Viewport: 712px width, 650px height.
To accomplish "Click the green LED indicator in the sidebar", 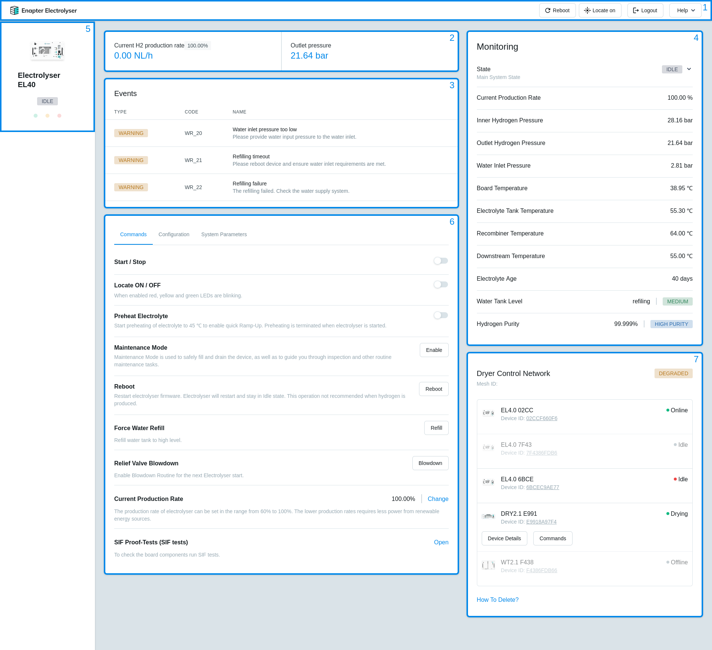I will pyautogui.click(x=36, y=116).
